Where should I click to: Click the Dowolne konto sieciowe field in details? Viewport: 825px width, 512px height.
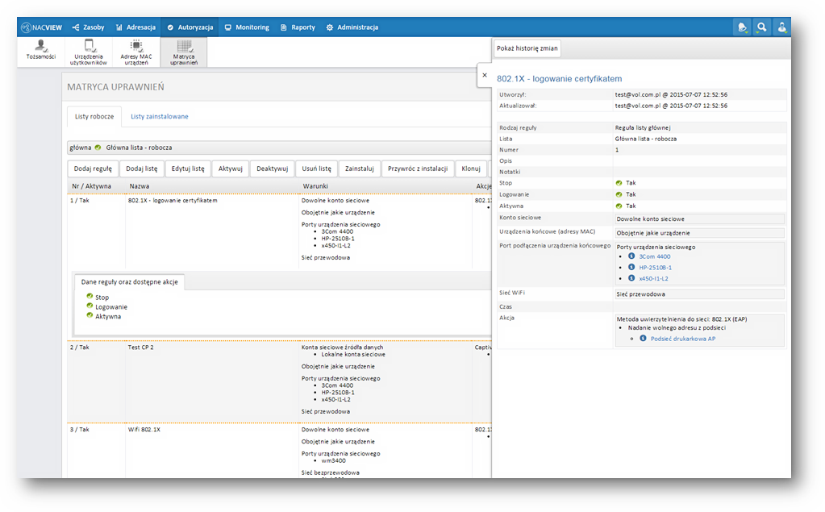click(700, 219)
